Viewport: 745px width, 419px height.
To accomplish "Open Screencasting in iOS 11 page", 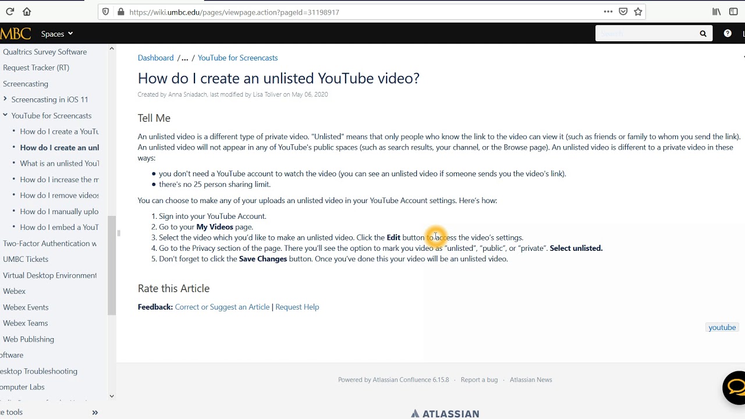I will (x=50, y=100).
